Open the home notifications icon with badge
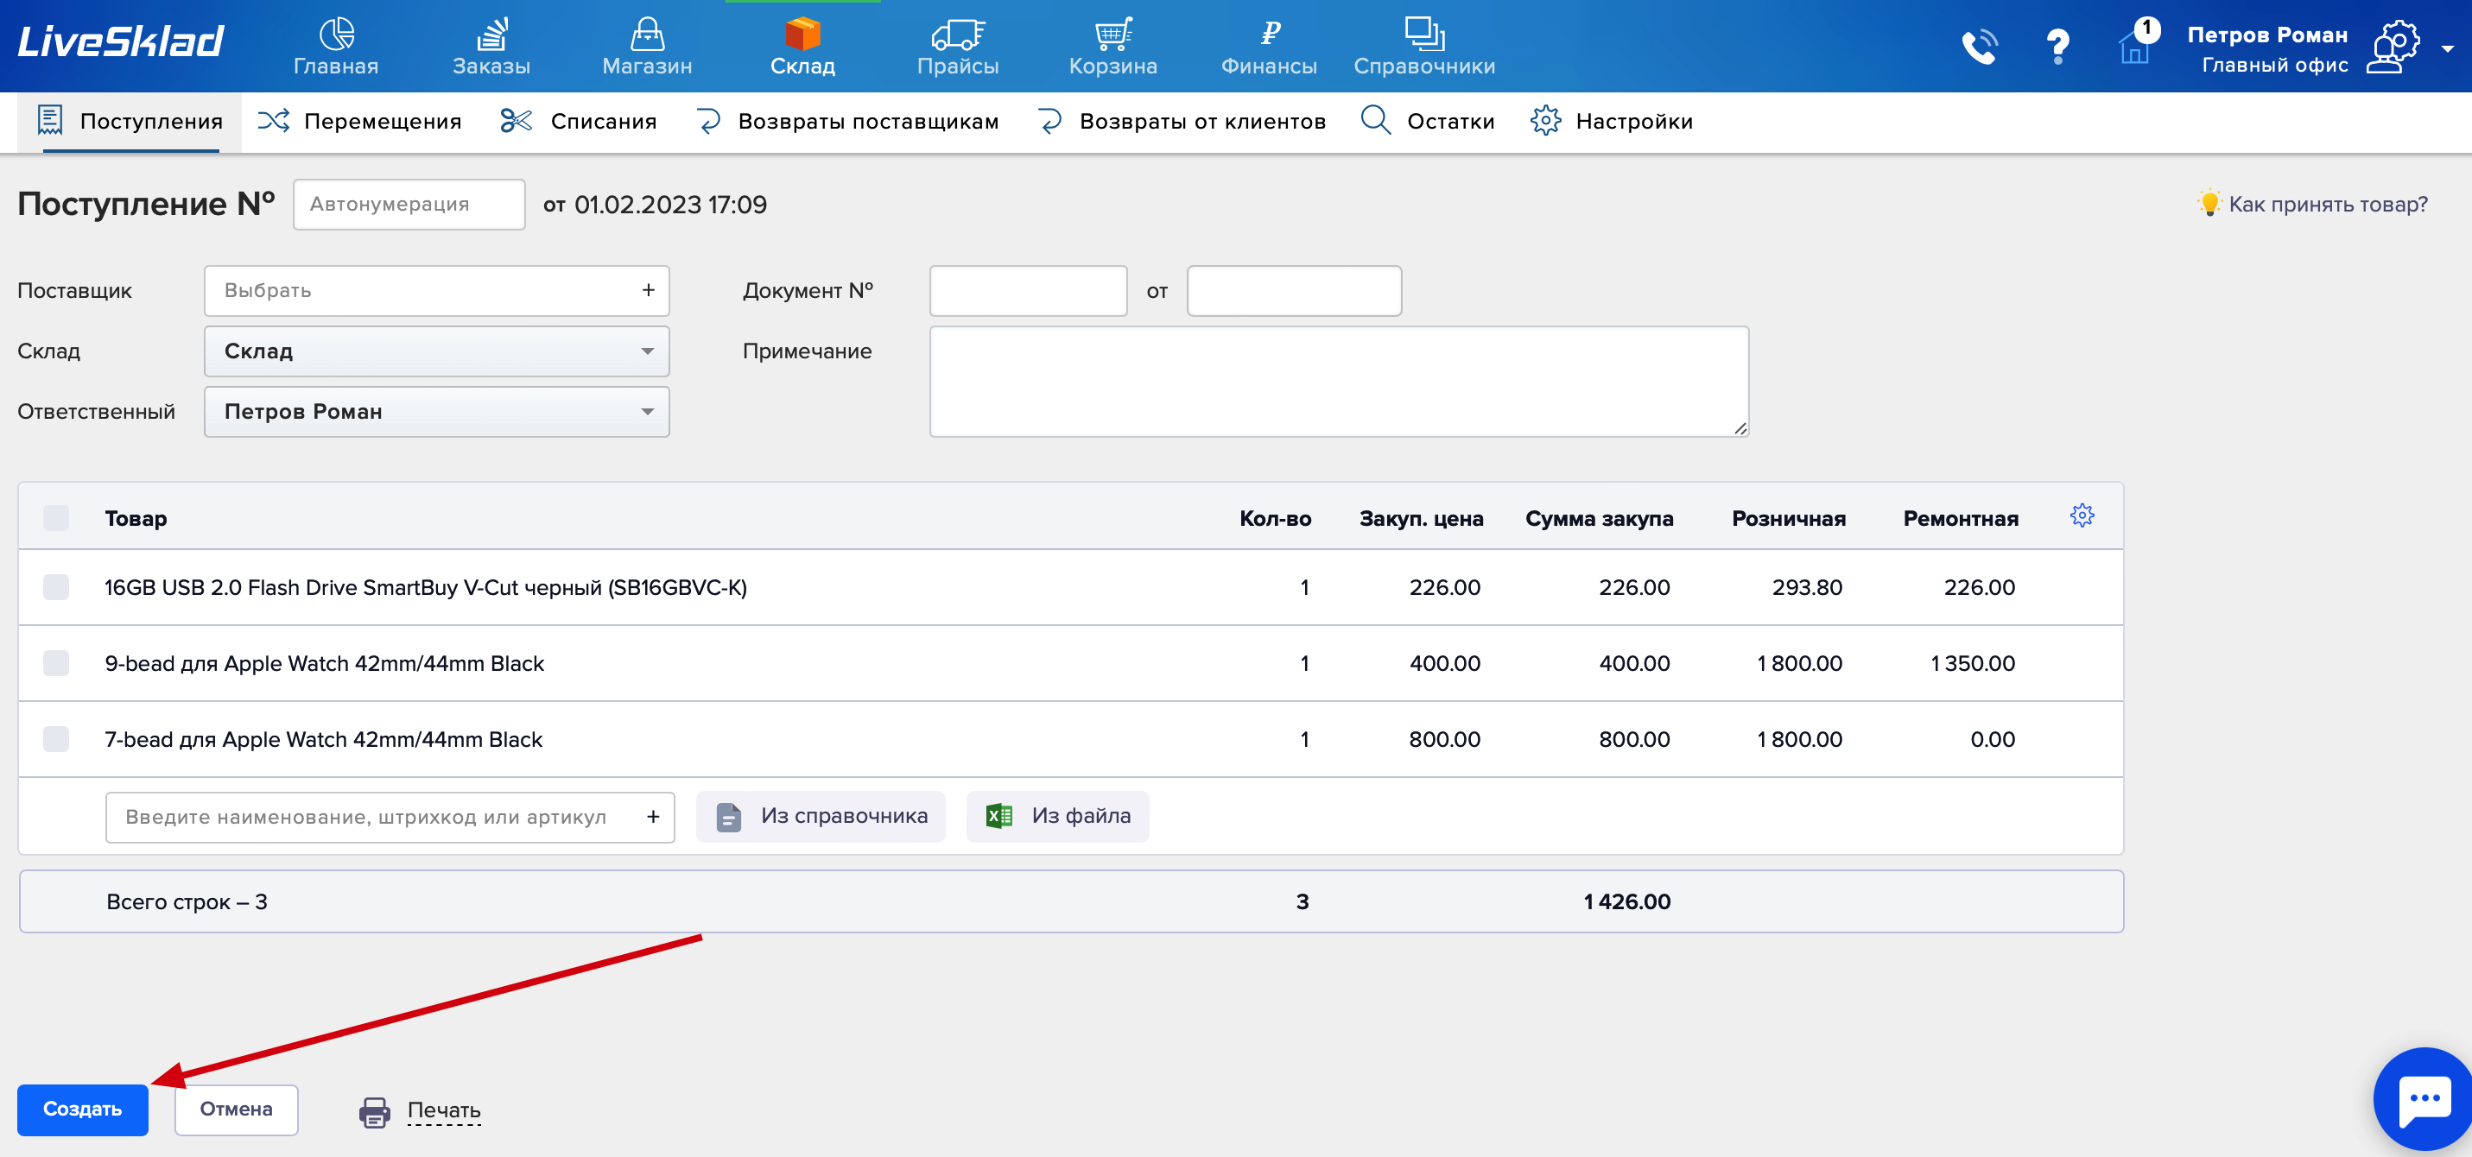Image resolution: width=2472 pixels, height=1157 pixels. click(x=2137, y=44)
